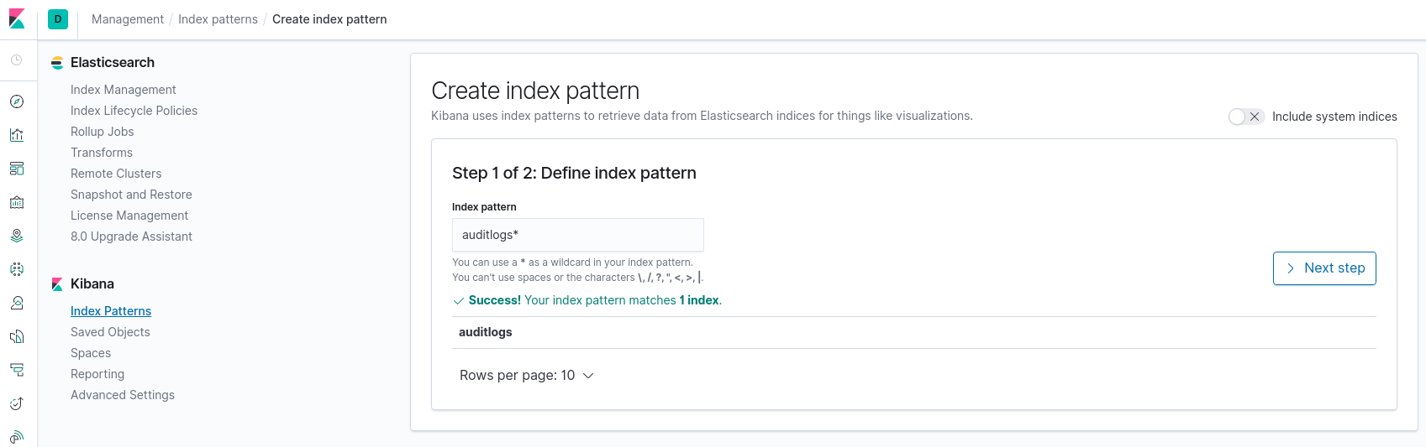Open Spaces under Kibana
This screenshot has width=1426, height=447.
click(91, 353)
